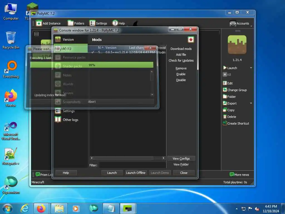Click the black cat icon in toolbar
The image size is (285, 214).
[136, 23]
